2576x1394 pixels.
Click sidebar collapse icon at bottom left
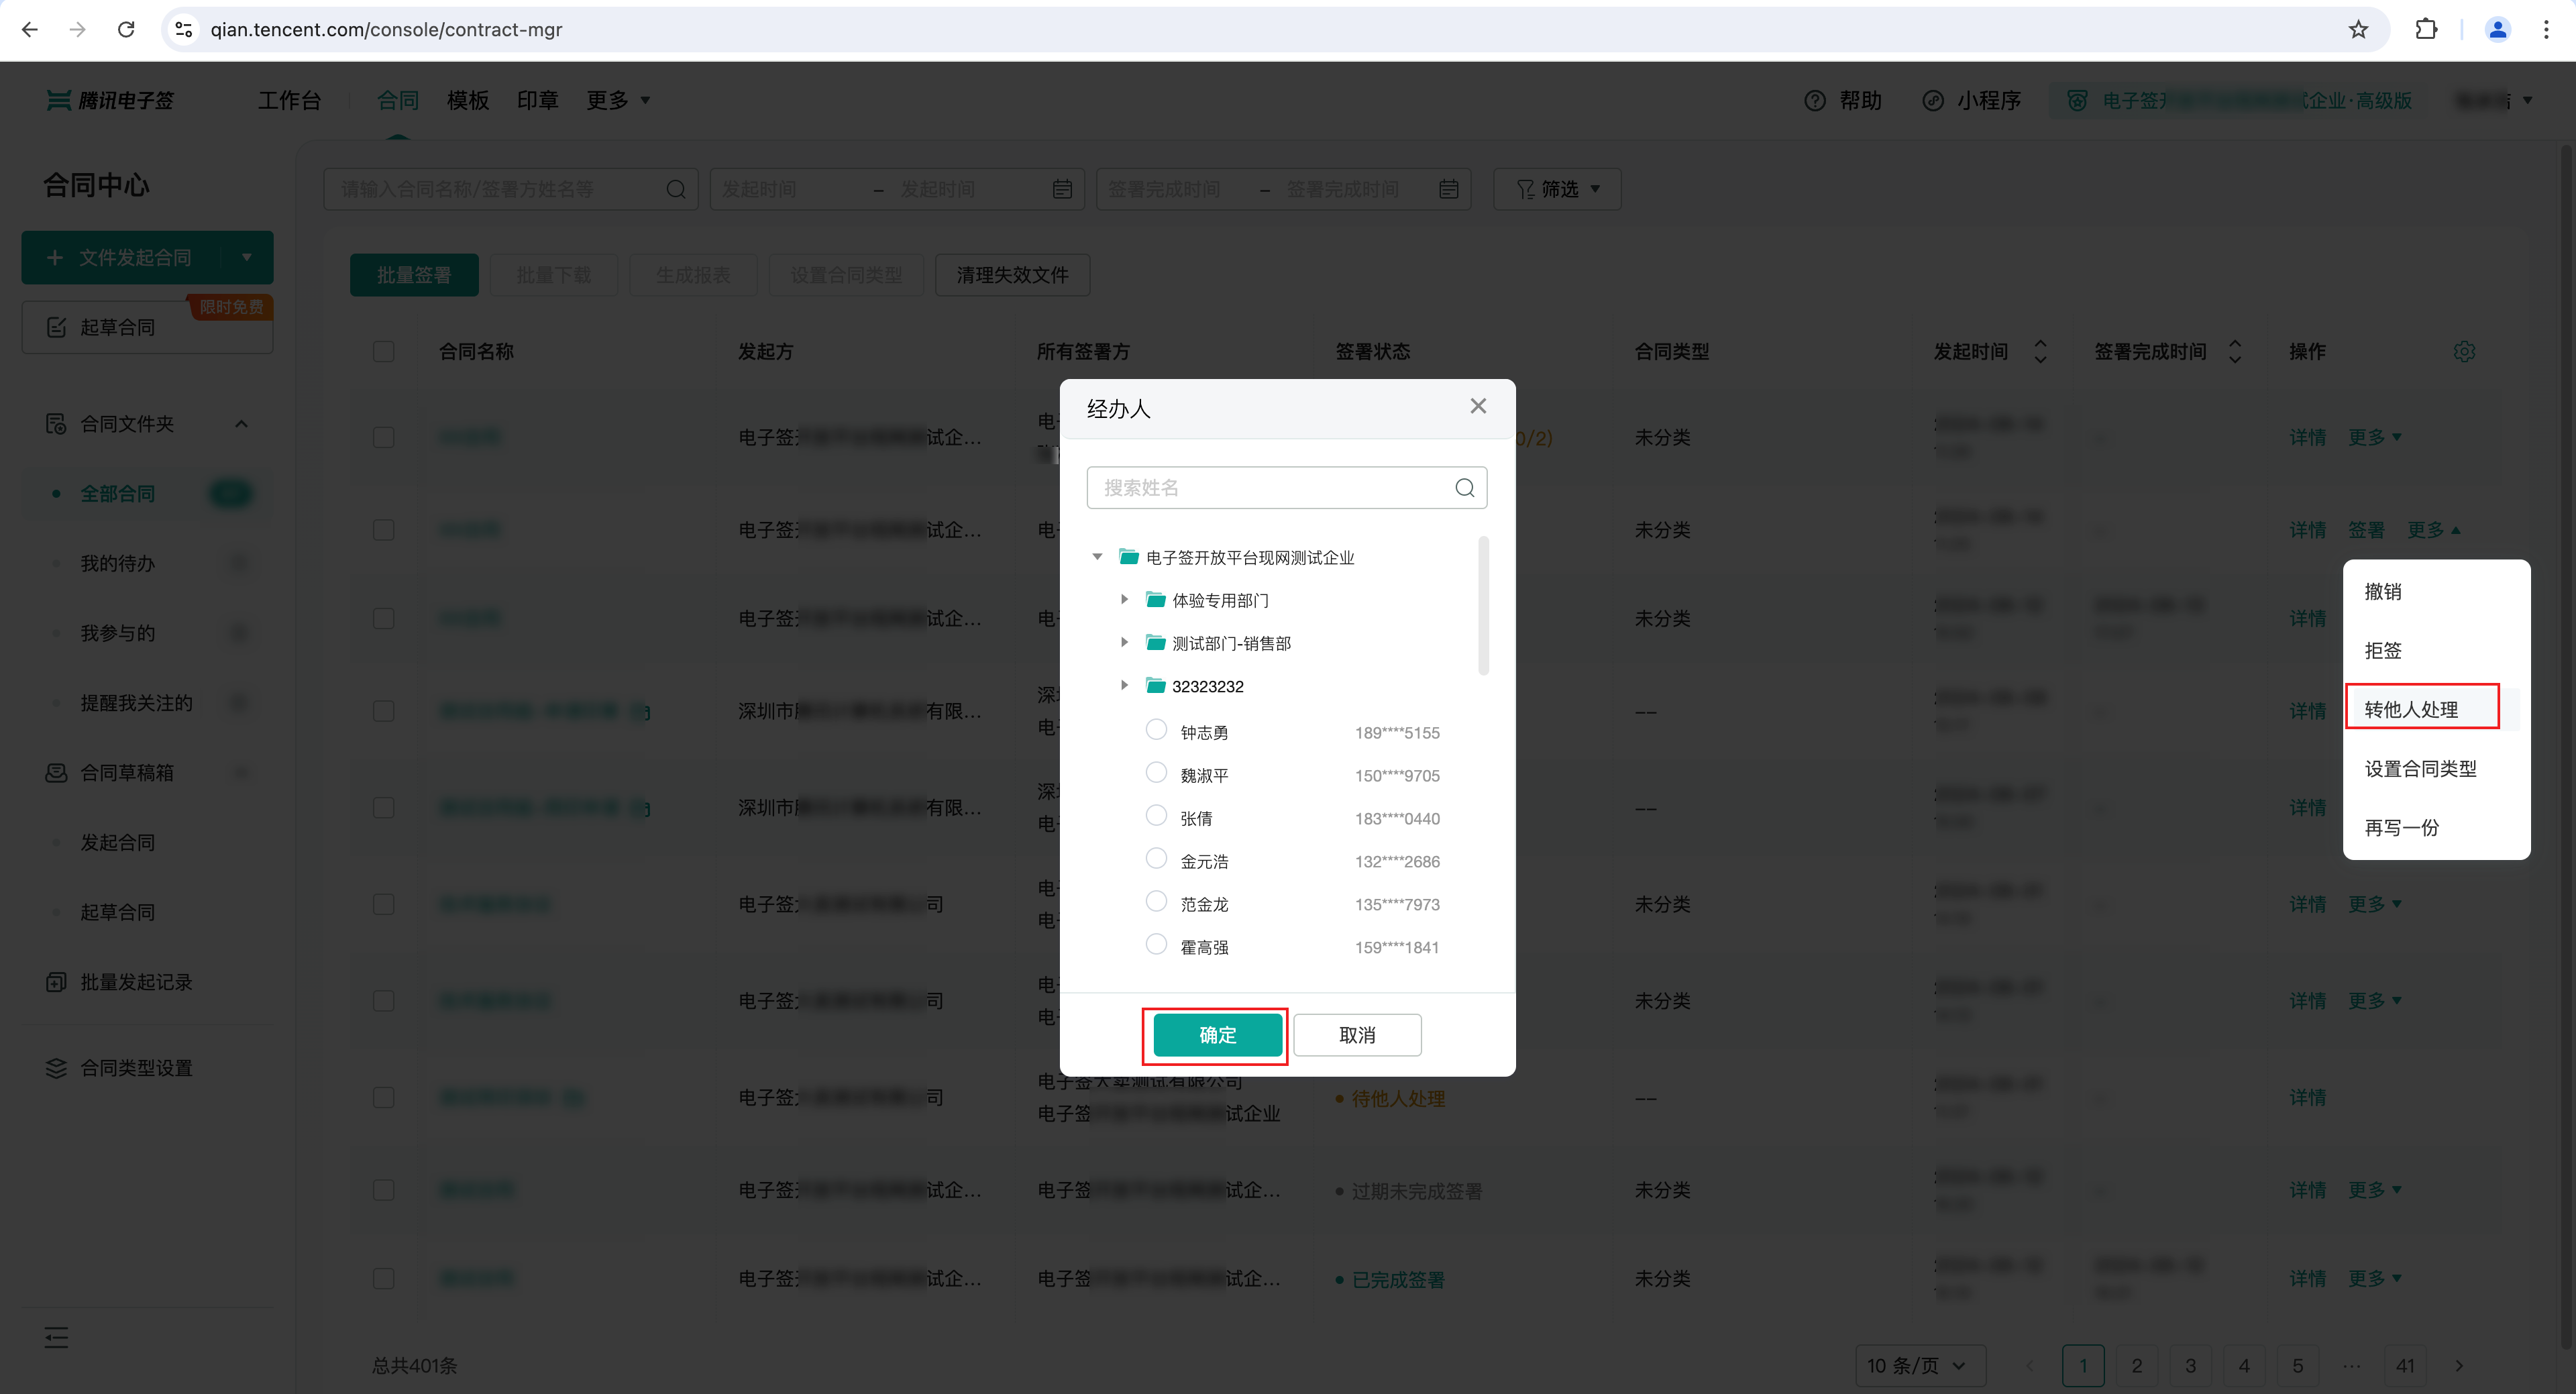(57, 1337)
